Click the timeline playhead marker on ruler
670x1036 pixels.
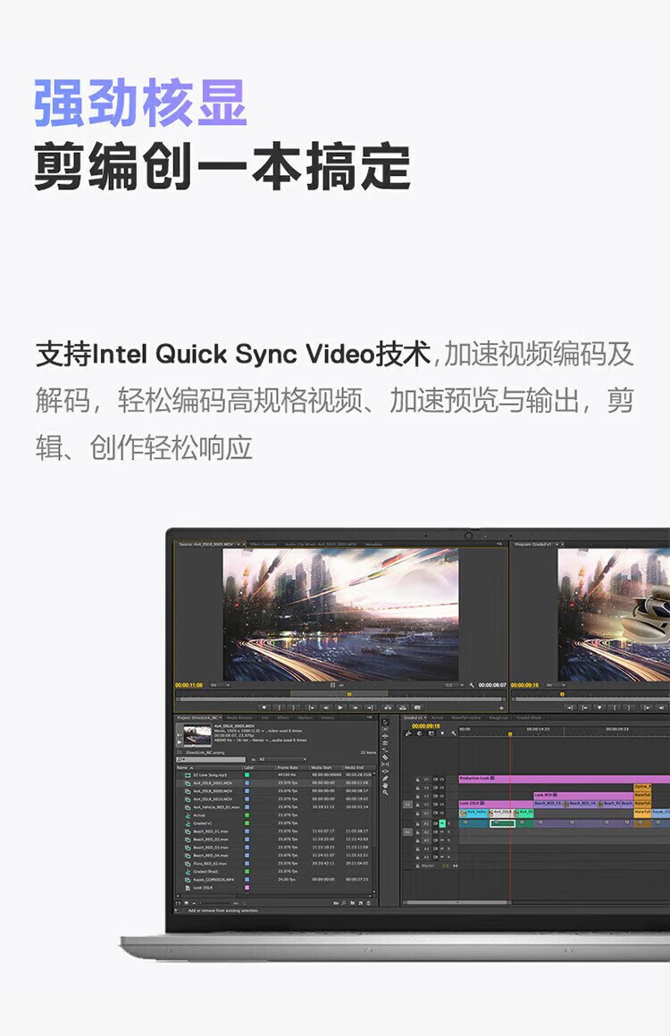pos(510,734)
